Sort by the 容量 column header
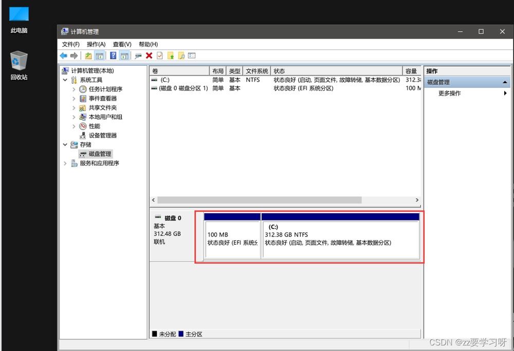The width and height of the screenshot is (514, 351). [x=412, y=71]
